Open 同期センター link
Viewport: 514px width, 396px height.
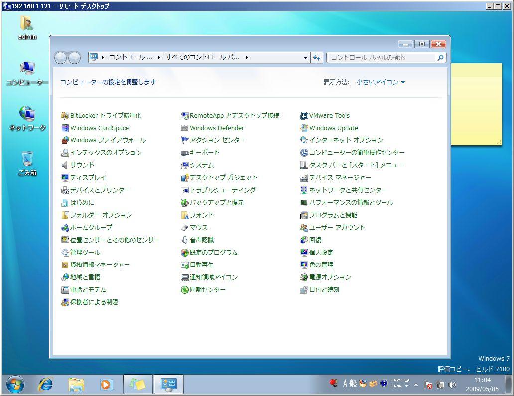[208, 290]
